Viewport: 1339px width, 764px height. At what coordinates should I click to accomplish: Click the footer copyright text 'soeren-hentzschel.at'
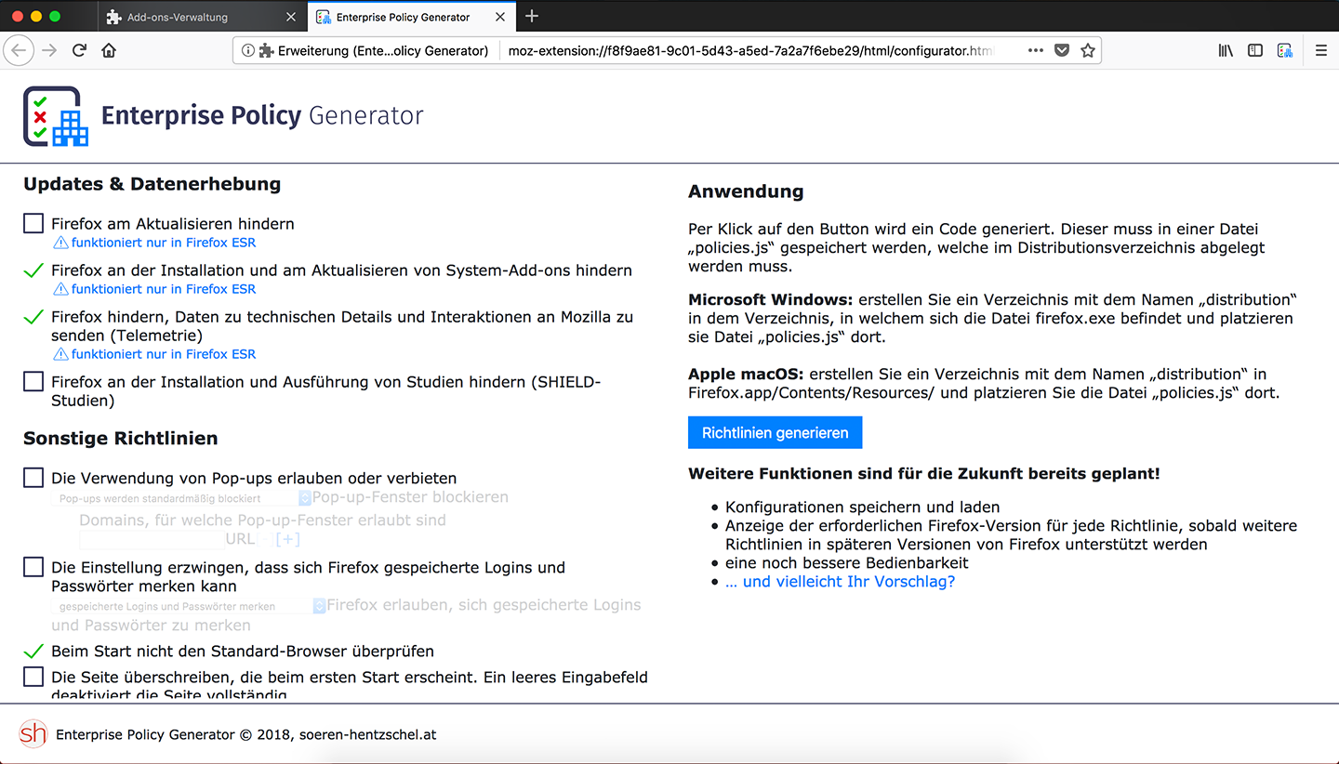(367, 734)
